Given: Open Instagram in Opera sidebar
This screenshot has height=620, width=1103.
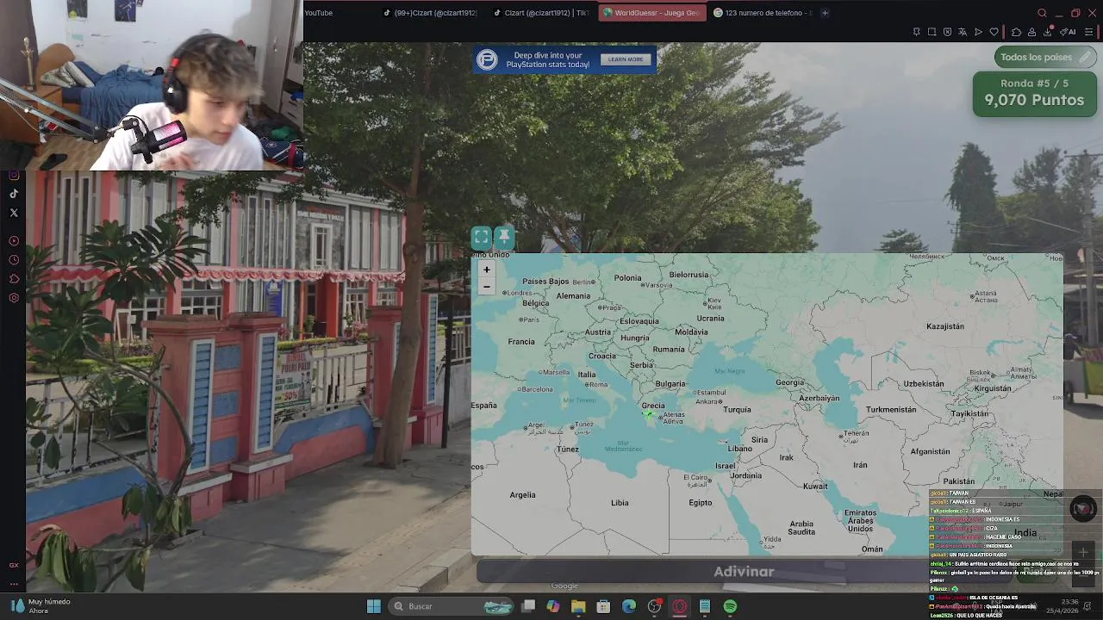Looking at the screenshot, I should point(14,175).
